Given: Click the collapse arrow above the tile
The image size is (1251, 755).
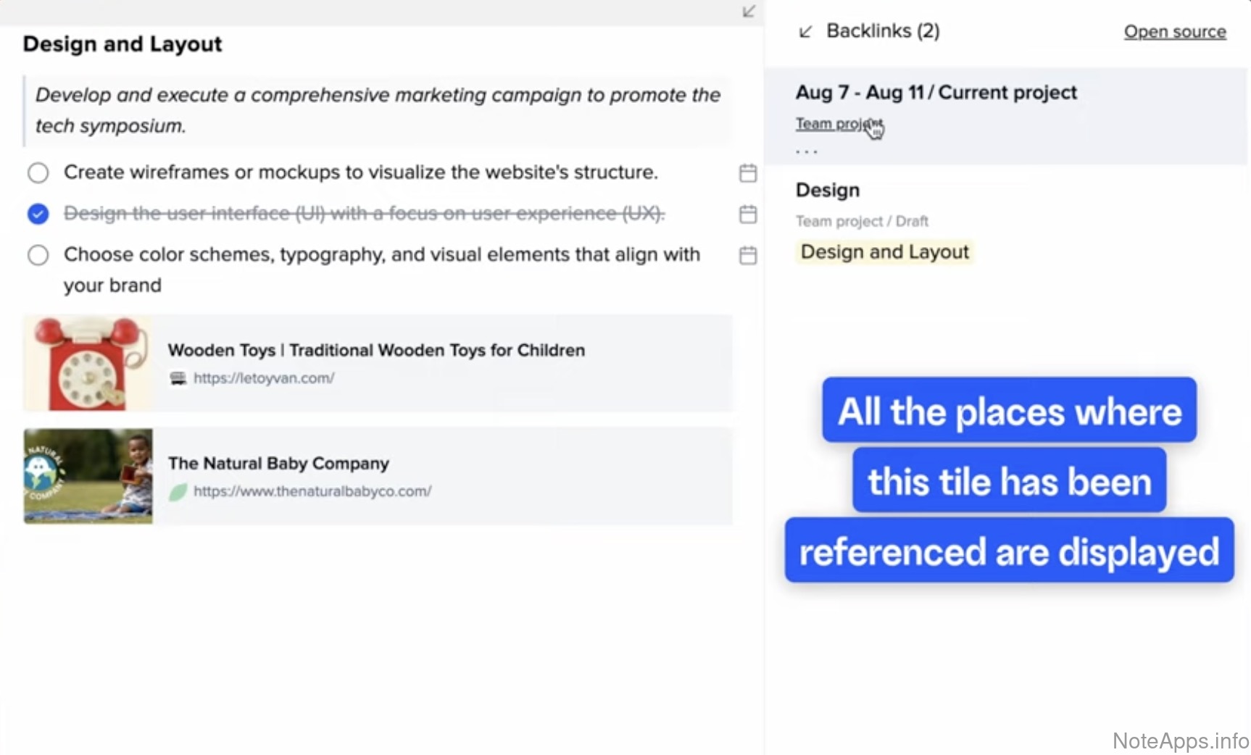Looking at the screenshot, I should [749, 12].
